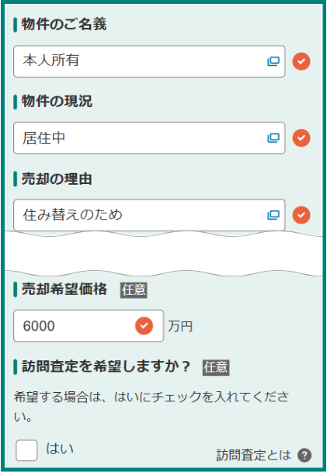Check the はい checkbox for 訪問査定
327x472 pixels.
tap(27, 450)
